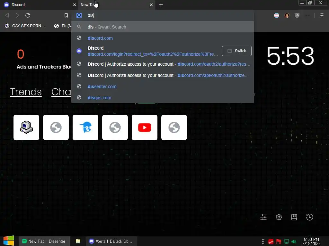The height and width of the screenshot is (246, 329).
Task: Click the red flag tray icon
Action: pyautogui.click(x=279, y=242)
